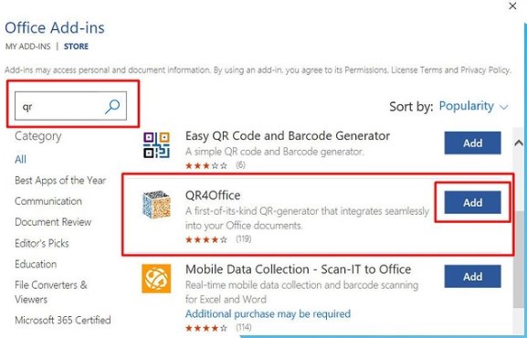
Task: Expand the Sort by Popularity dropdown
Action: pos(473,106)
